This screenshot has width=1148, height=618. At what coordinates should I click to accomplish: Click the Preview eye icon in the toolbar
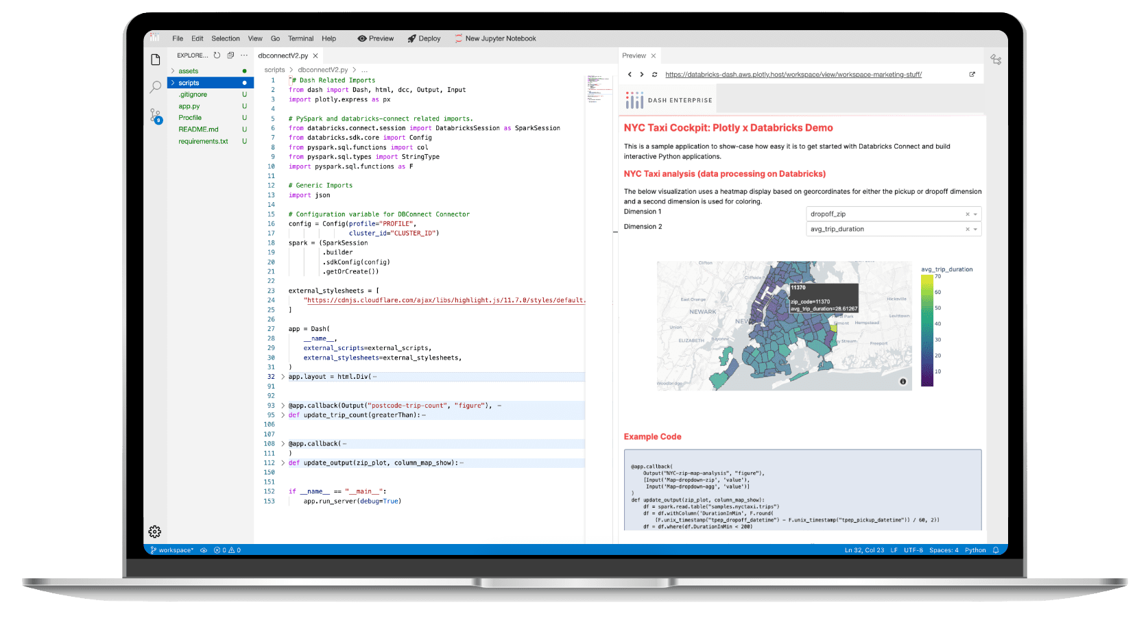click(x=362, y=38)
